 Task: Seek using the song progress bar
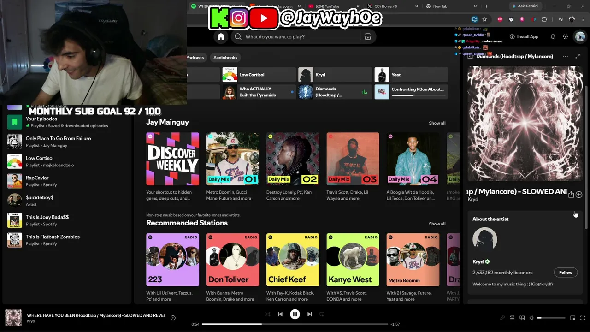coord(295,324)
